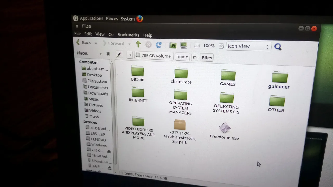Open the 18 GB Vol... device
The image size is (333, 187).
point(99,156)
